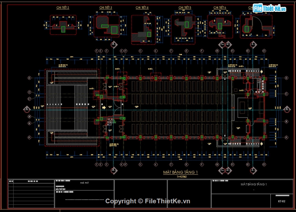Select the green stair triangle near entrance
296x212 pixels.
coord(114,122)
